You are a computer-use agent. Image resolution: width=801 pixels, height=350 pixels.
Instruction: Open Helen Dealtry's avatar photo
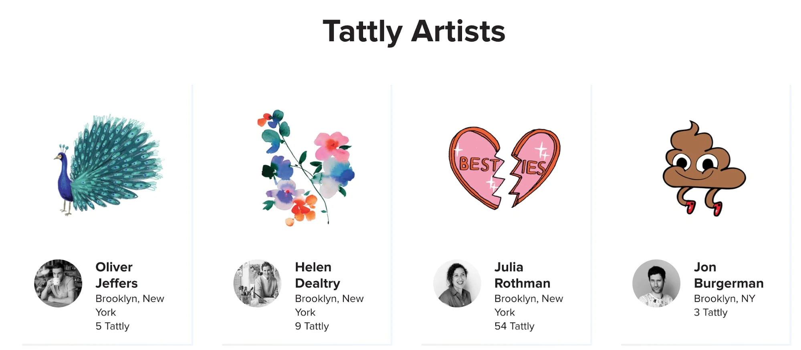pos(257,283)
